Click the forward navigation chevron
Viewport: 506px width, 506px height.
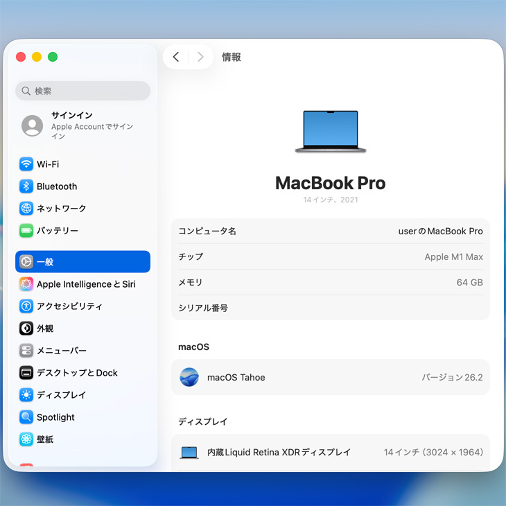click(200, 57)
